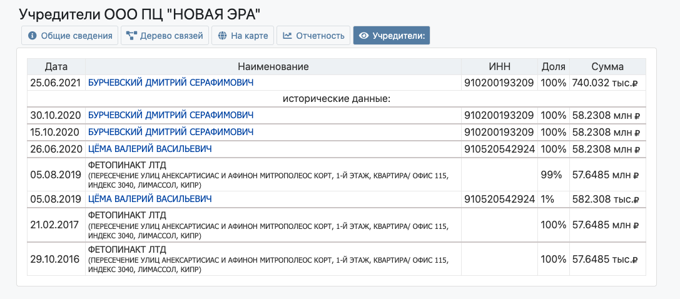Click the info icon beside Общие сведения
This screenshot has width=680, height=299.
(33, 36)
